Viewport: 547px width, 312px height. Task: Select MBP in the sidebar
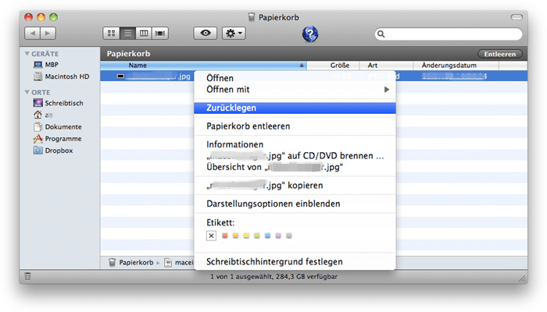(x=46, y=65)
